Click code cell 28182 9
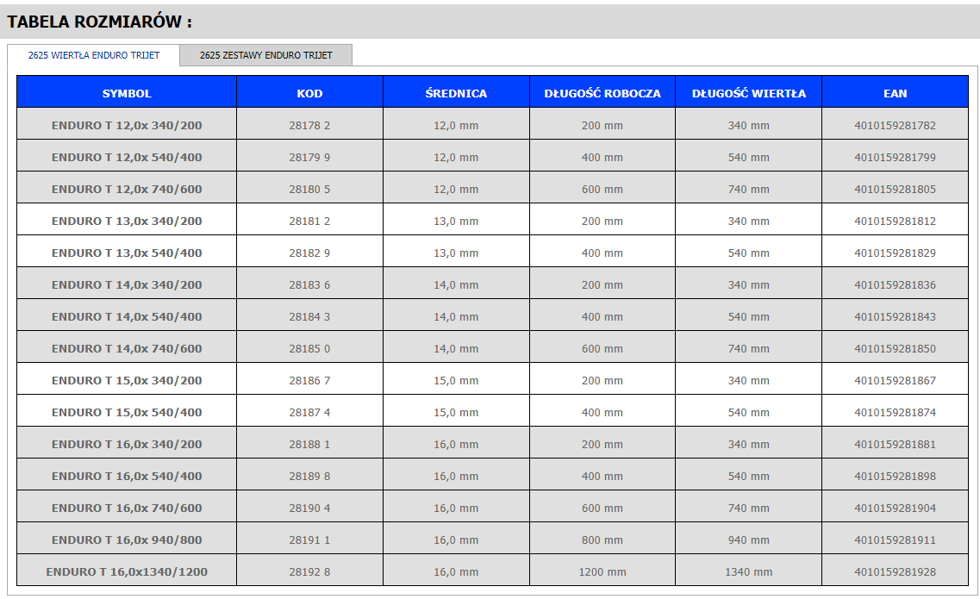 coord(309,253)
